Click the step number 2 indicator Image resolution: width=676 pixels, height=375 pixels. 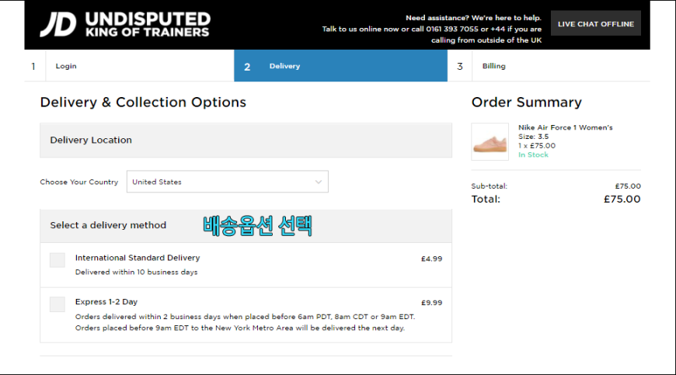pos(247,67)
